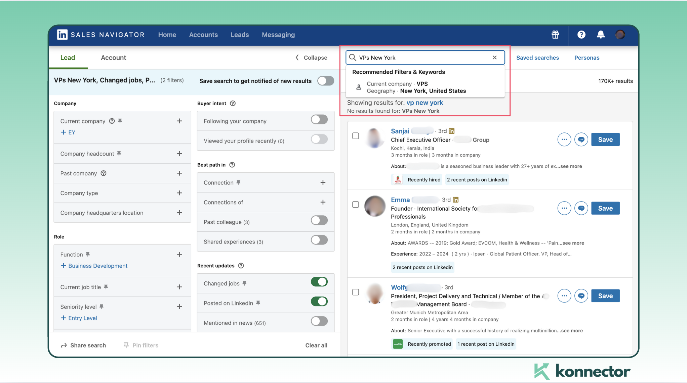Expand Connections of filter
The width and height of the screenshot is (687, 383).
[x=323, y=202]
